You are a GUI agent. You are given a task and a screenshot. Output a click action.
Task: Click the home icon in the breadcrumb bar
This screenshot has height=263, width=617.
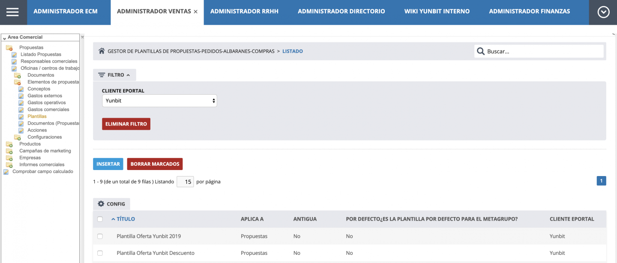point(102,51)
